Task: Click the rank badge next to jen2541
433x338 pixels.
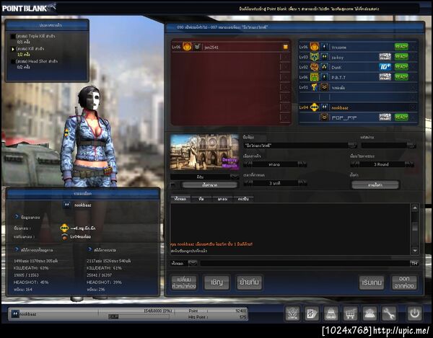Action: (197, 47)
